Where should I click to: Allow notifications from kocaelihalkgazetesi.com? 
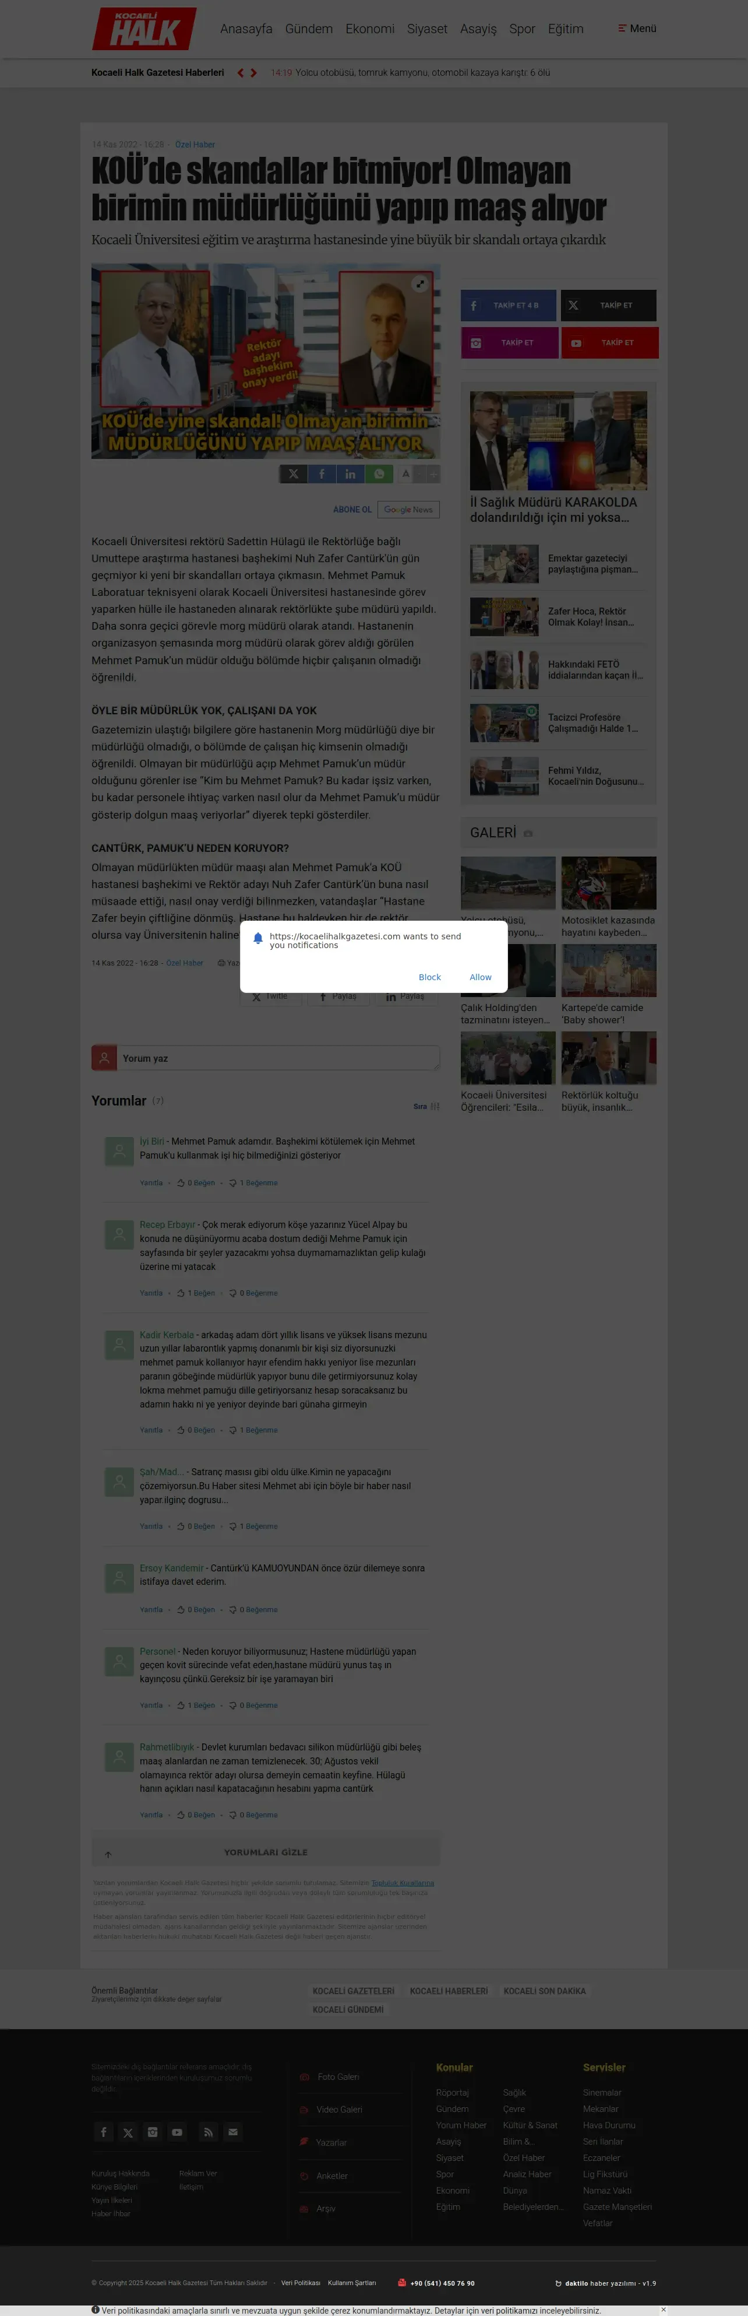pos(481,977)
